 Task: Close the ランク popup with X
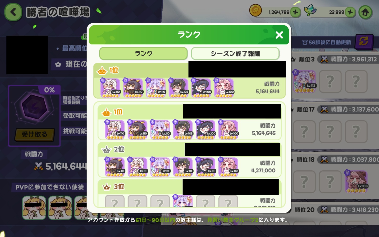tap(279, 35)
